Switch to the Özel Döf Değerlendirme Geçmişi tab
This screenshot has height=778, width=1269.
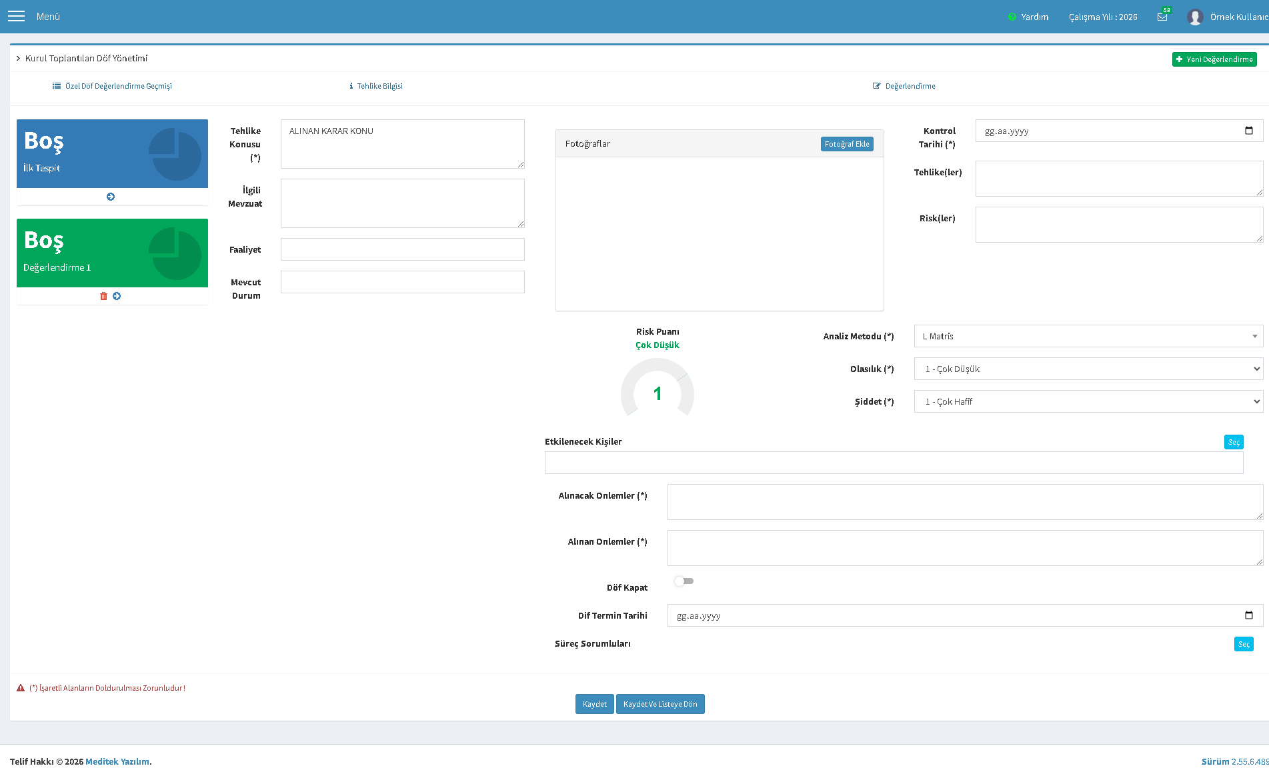coord(112,86)
